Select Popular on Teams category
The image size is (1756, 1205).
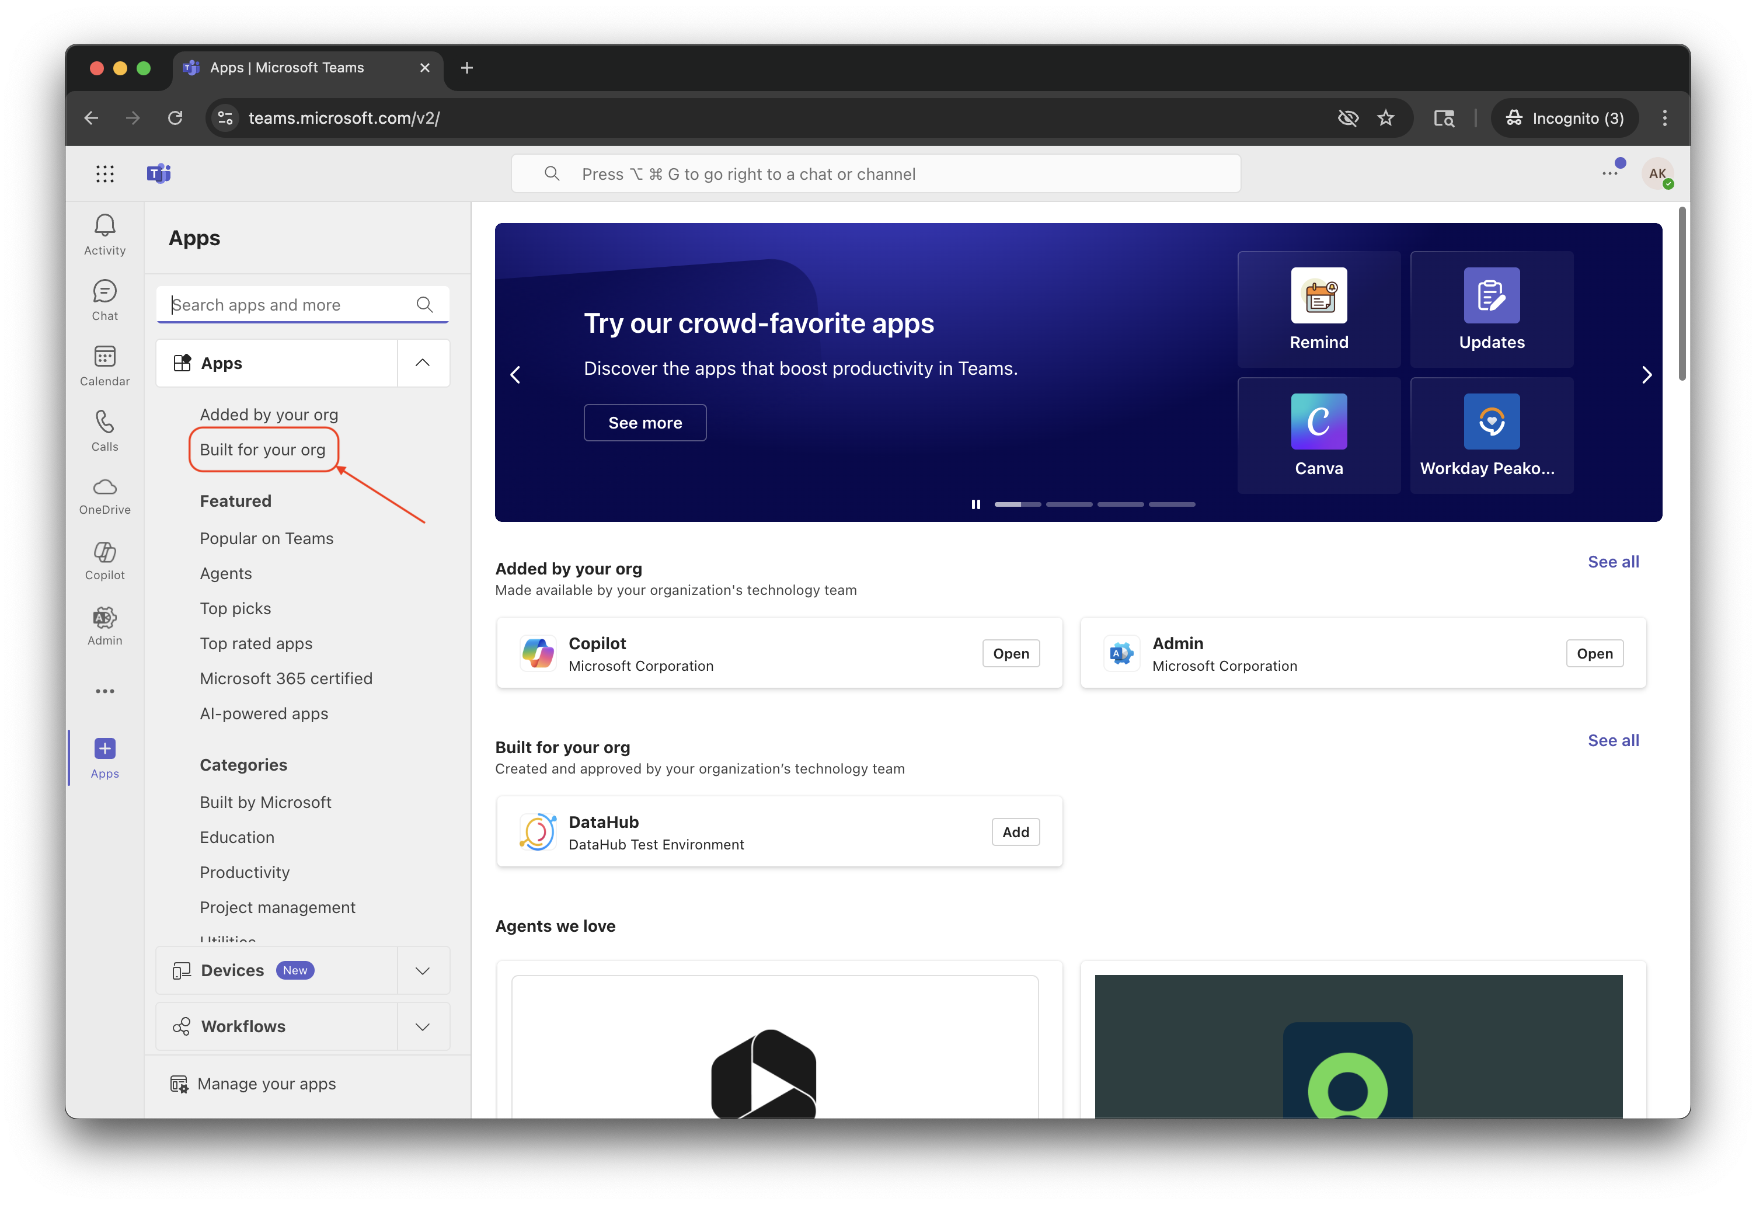[266, 538]
